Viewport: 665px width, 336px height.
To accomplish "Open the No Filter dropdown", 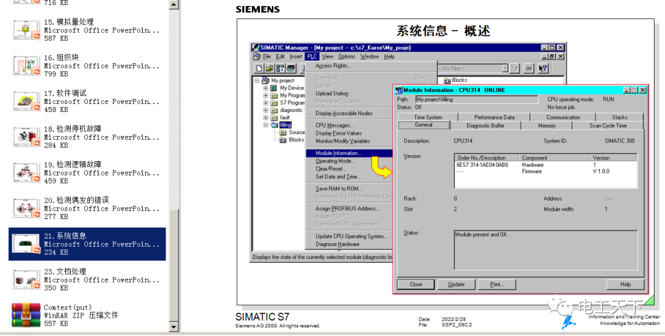I will click(505, 68).
